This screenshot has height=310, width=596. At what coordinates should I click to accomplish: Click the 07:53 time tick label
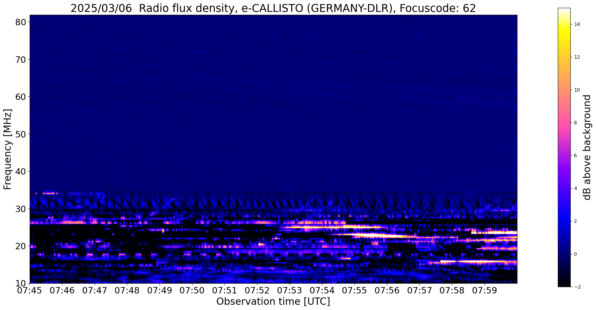click(x=290, y=291)
